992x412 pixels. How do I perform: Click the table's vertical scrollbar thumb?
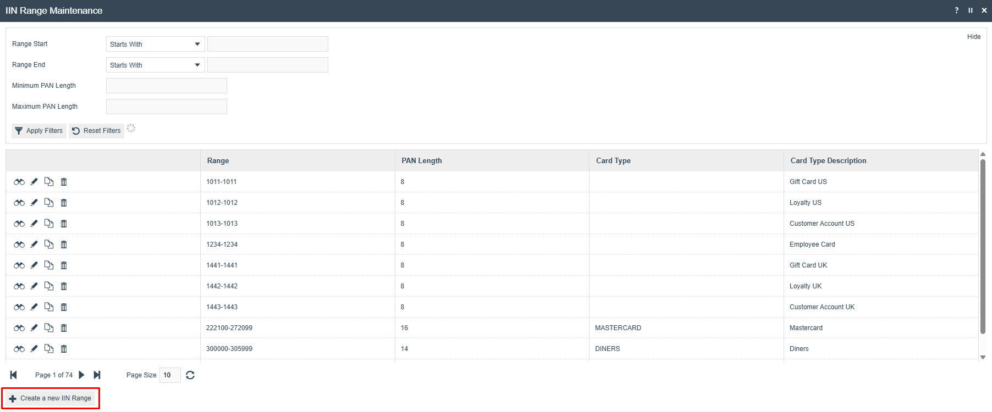(983, 246)
